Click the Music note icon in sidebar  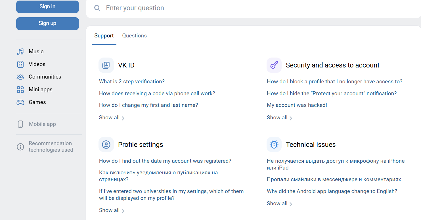coord(20,52)
